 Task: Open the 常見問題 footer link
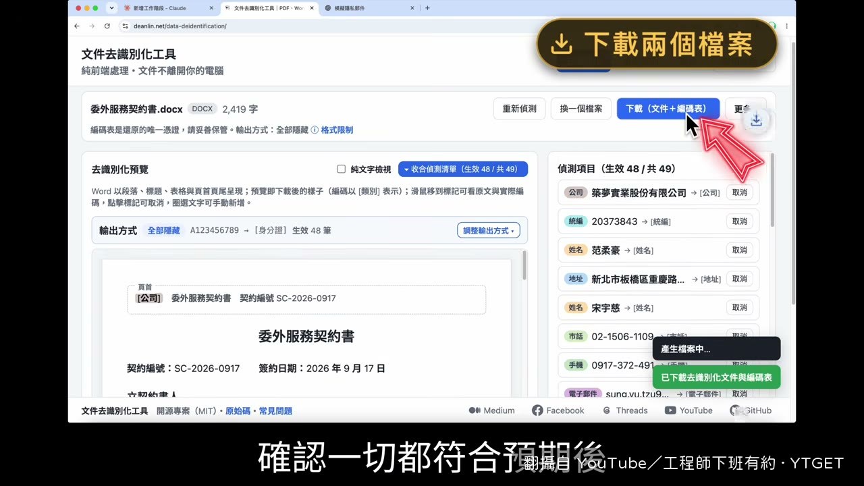275,410
